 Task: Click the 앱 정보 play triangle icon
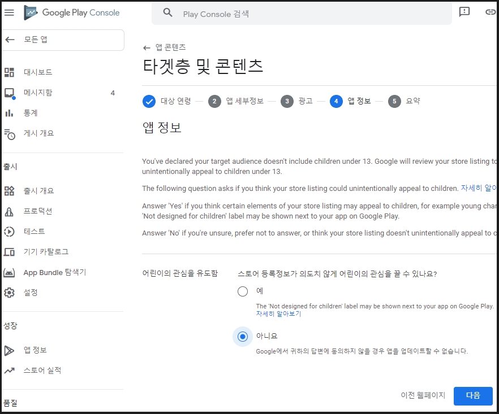coord(9,350)
